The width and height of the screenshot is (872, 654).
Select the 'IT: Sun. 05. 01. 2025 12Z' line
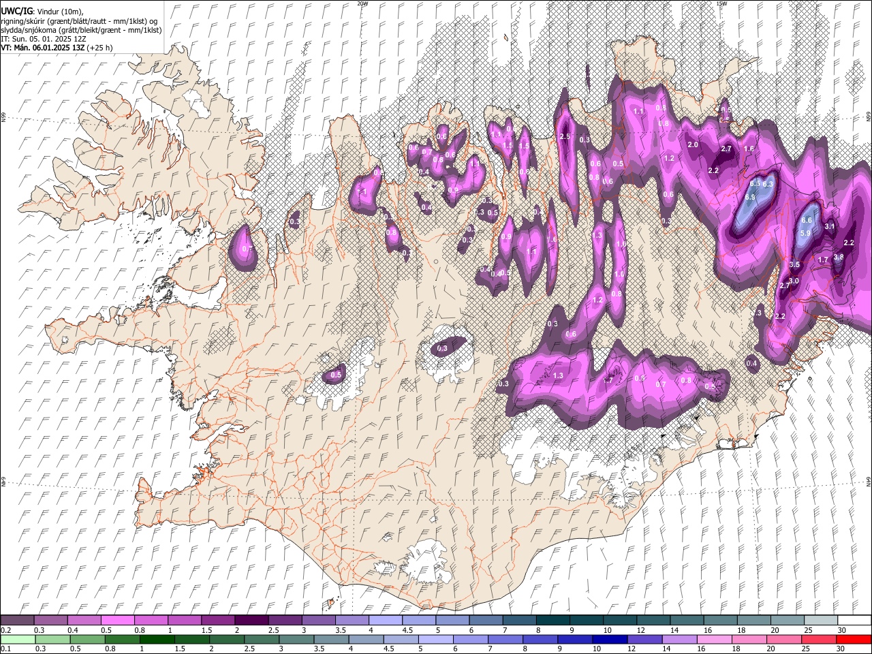click(x=43, y=39)
